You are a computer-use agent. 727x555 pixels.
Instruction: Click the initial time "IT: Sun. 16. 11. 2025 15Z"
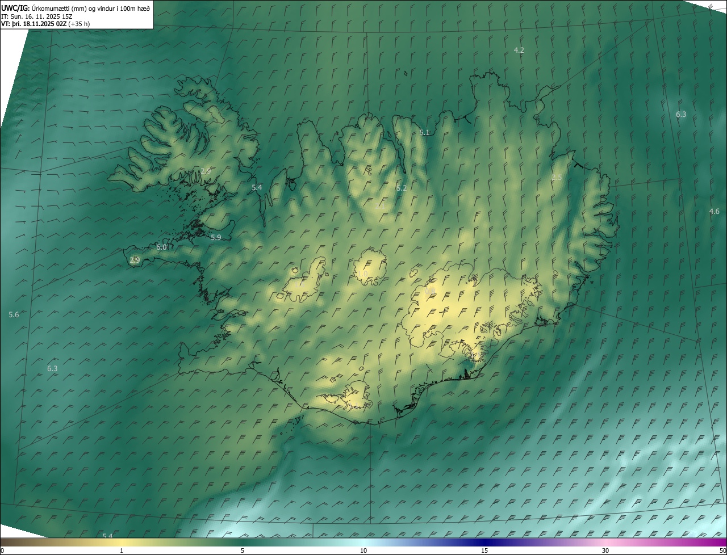[37, 16]
